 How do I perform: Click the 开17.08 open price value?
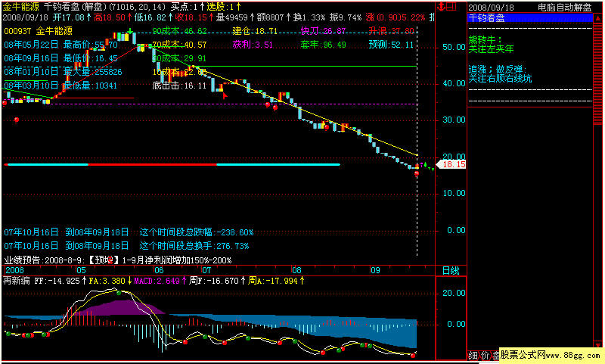72,17
